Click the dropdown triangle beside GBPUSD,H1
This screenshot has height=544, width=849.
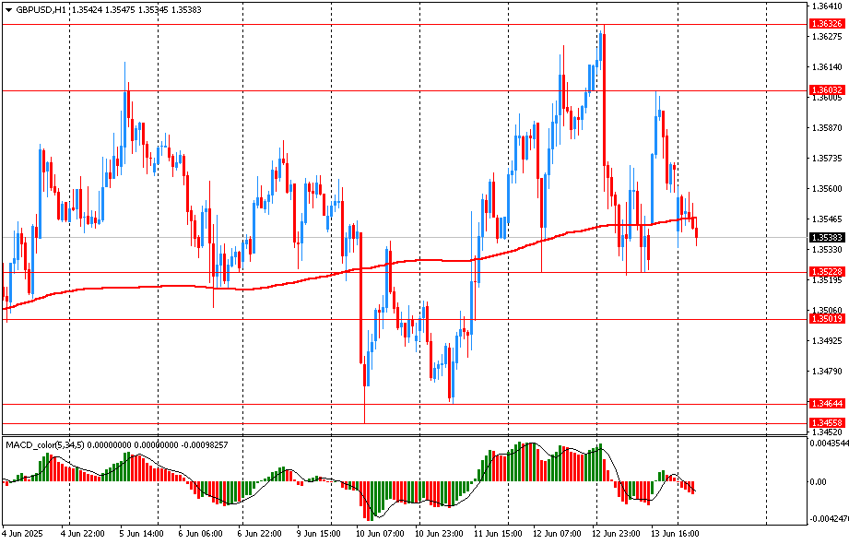point(8,9)
